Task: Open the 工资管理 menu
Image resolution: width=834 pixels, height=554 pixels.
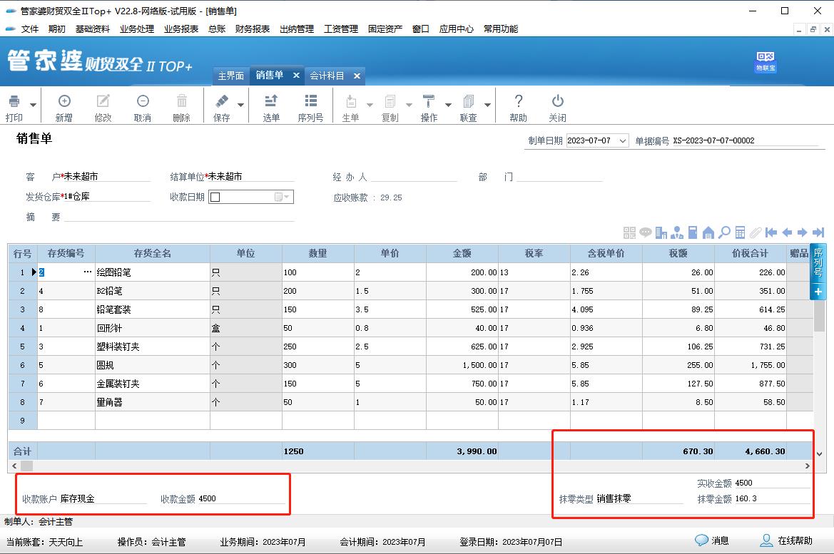Action: 340,29
